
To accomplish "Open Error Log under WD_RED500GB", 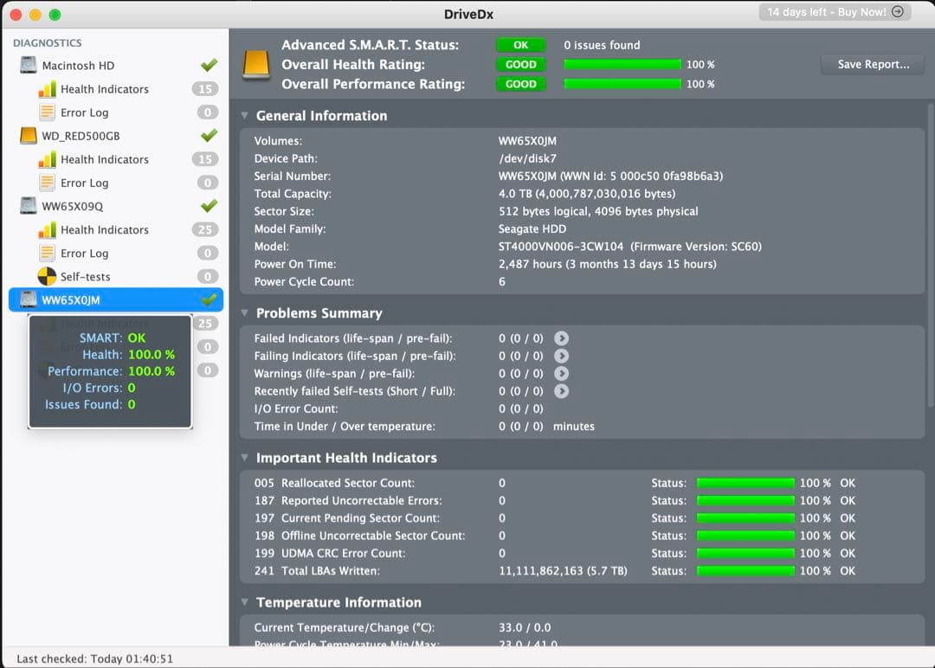I will (x=84, y=183).
